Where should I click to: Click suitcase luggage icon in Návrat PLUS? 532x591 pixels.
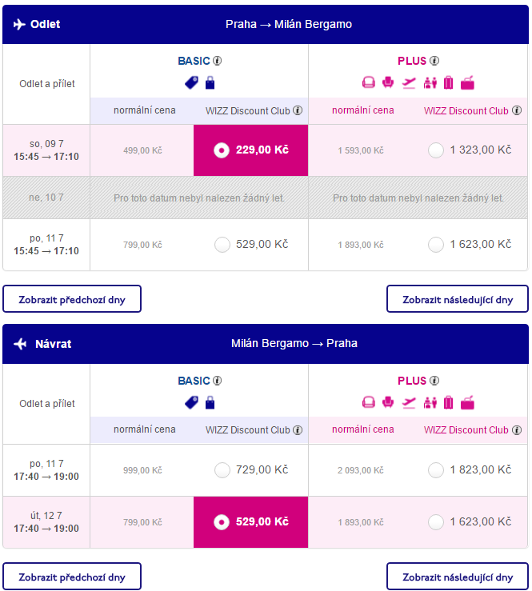[x=448, y=402]
